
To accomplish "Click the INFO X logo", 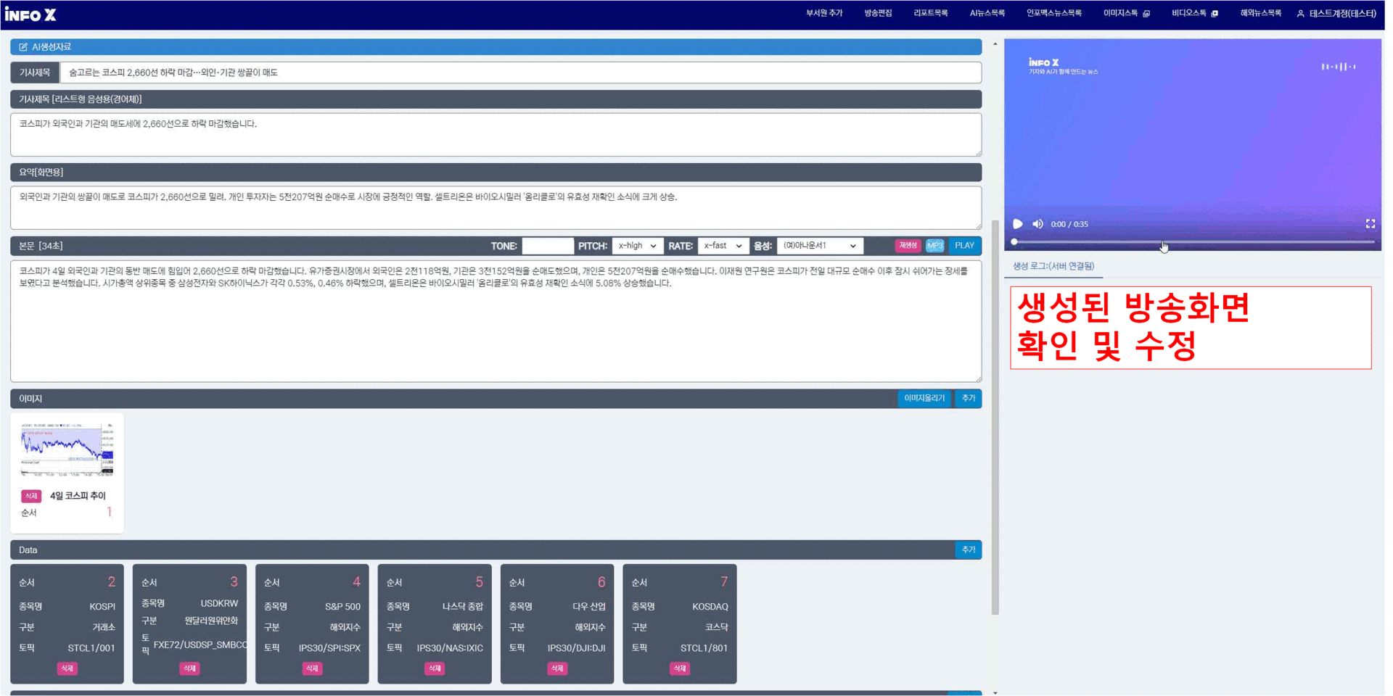I will click(30, 14).
